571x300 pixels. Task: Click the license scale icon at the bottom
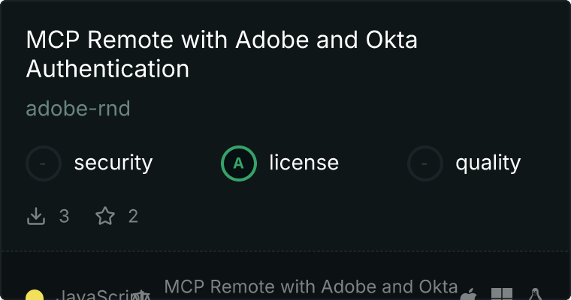[143, 295]
